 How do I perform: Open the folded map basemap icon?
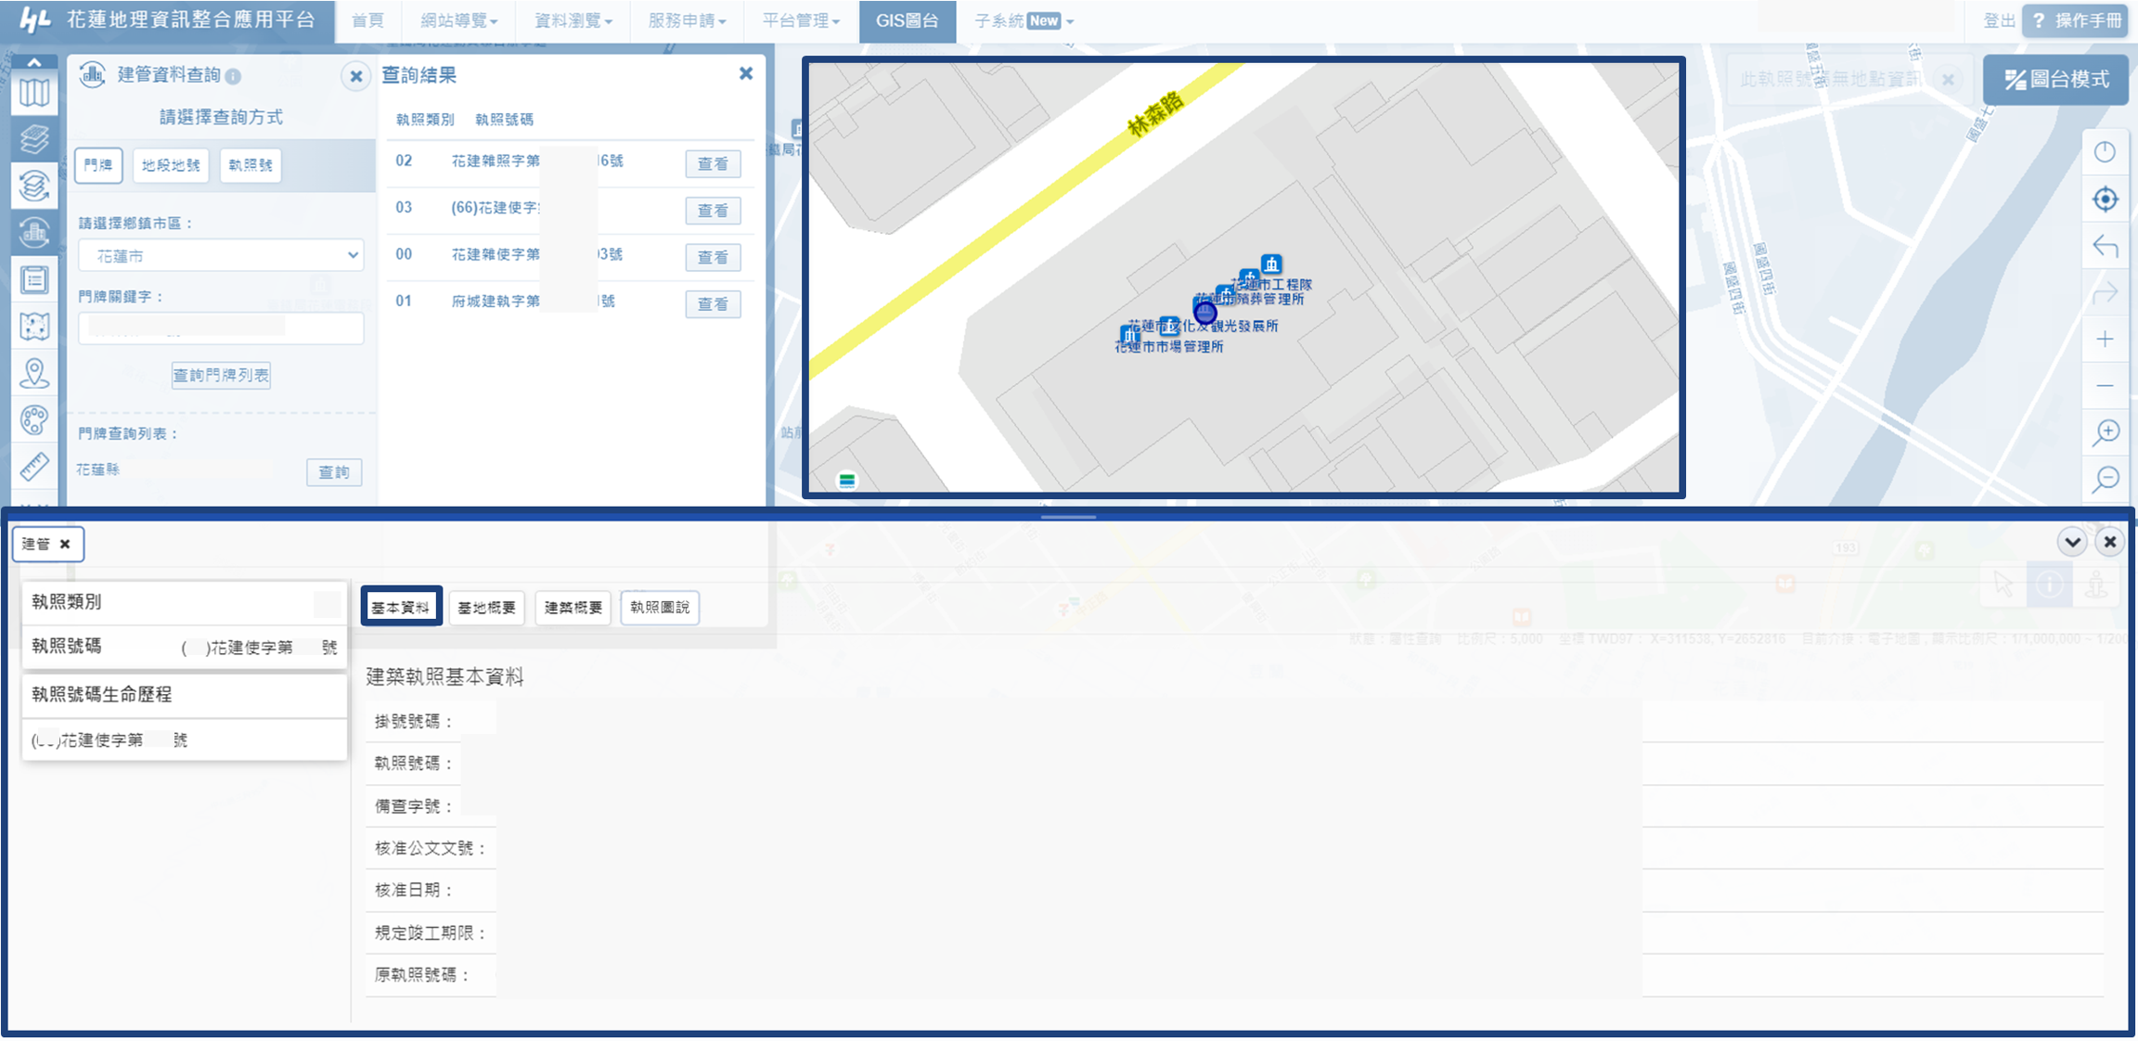tap(34, 93)
